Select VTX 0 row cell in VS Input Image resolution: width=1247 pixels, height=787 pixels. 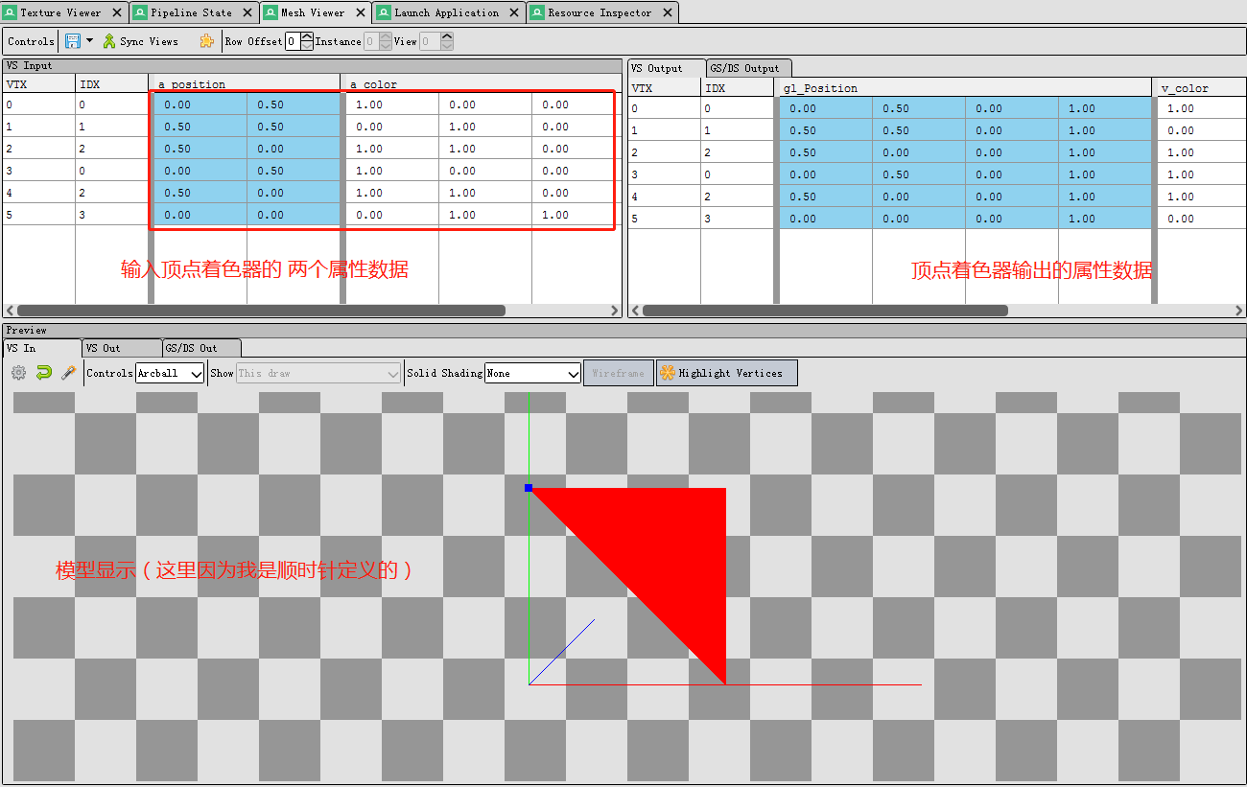(38, 104)
